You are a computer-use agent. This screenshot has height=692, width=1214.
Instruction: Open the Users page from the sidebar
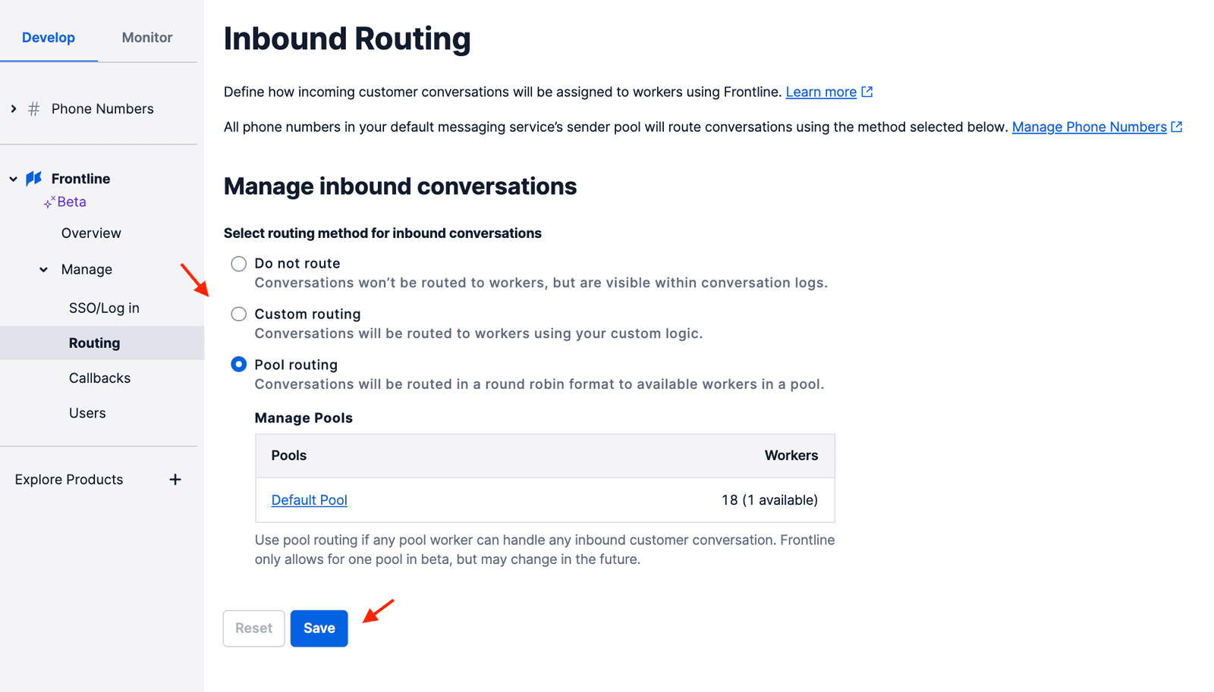point(87,412)
